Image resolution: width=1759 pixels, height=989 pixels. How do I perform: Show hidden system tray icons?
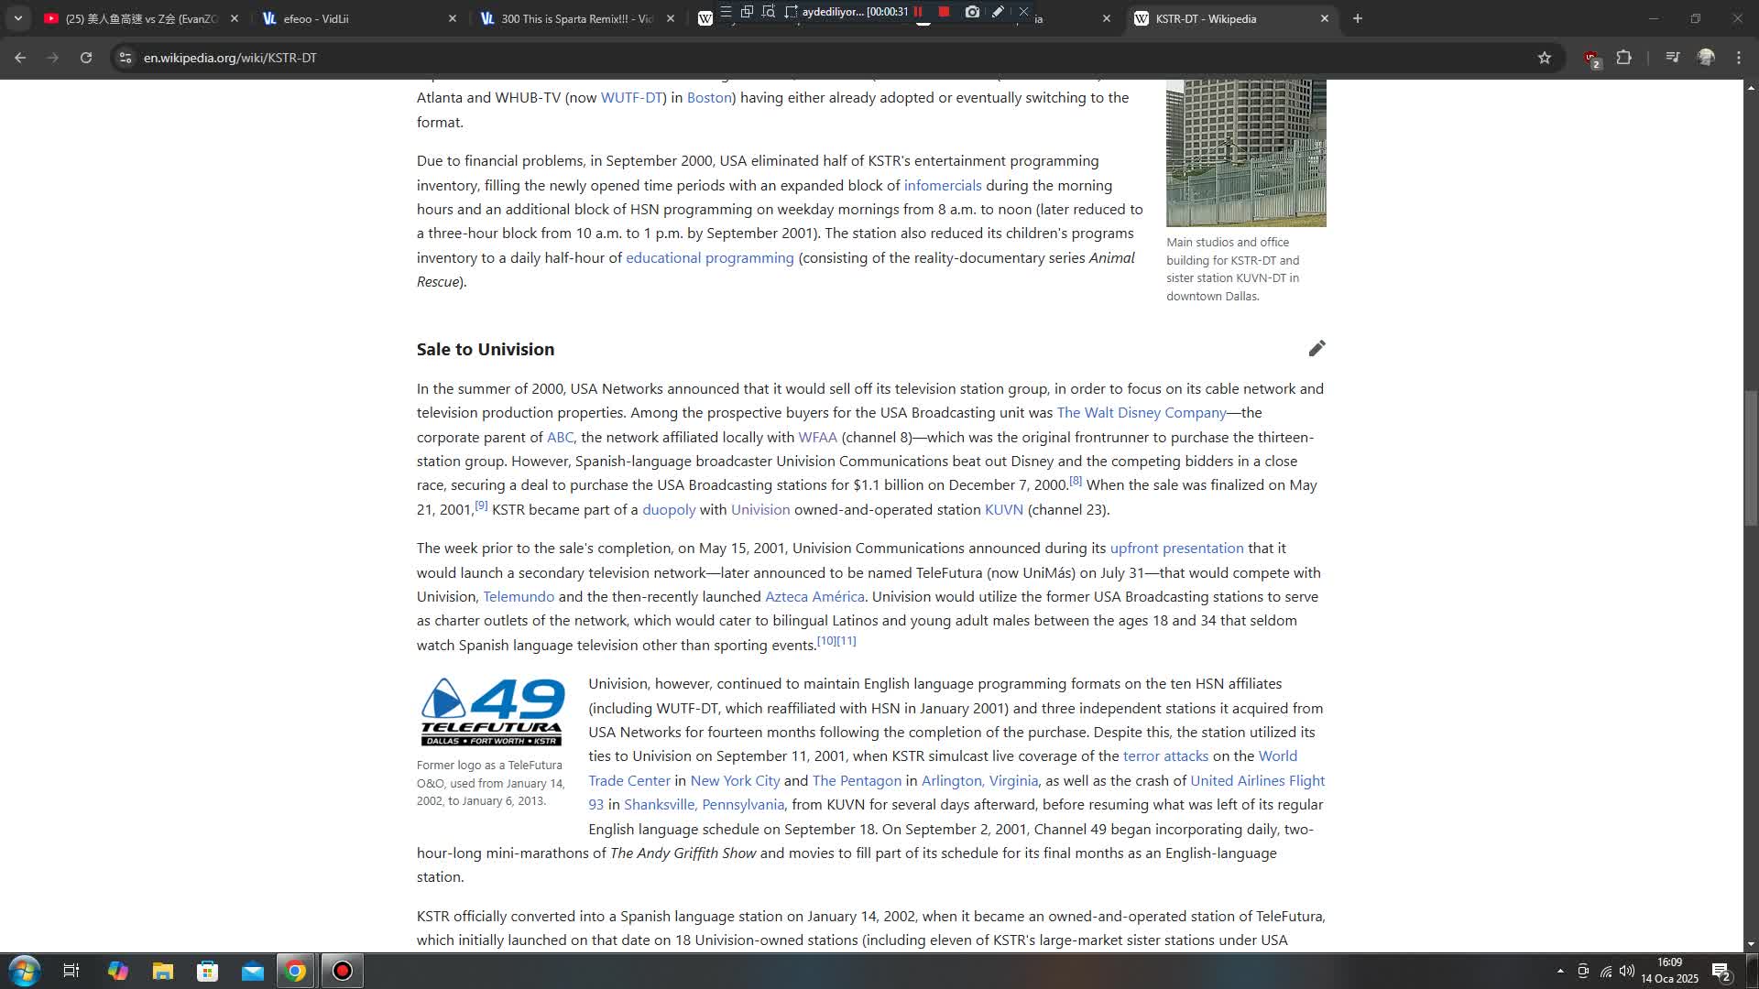[1560, 971]
